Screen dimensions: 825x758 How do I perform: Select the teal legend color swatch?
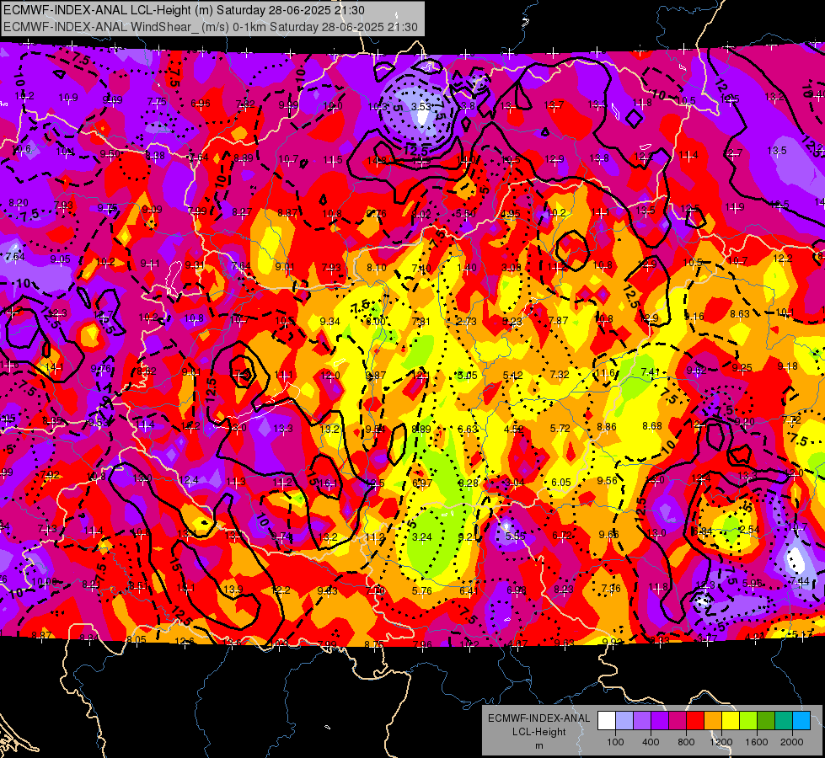[x=784, y=721]
